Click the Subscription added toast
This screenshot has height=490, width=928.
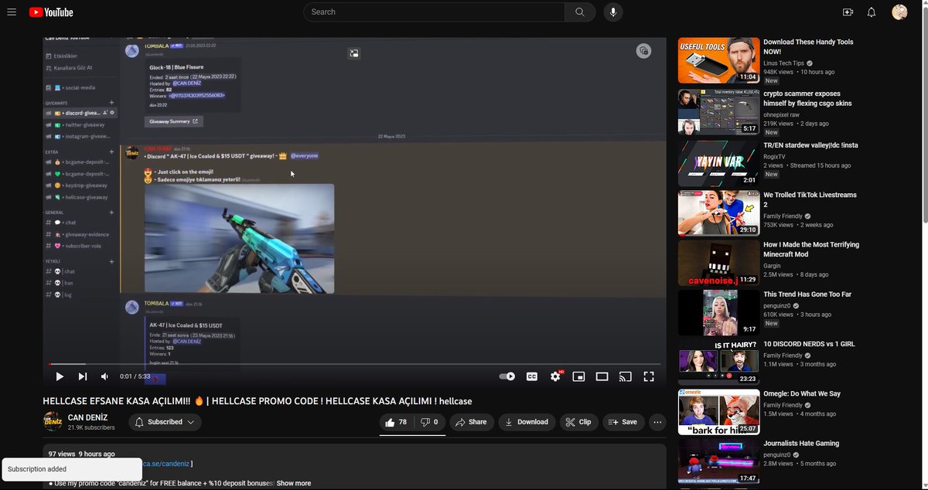coord(71,469)
